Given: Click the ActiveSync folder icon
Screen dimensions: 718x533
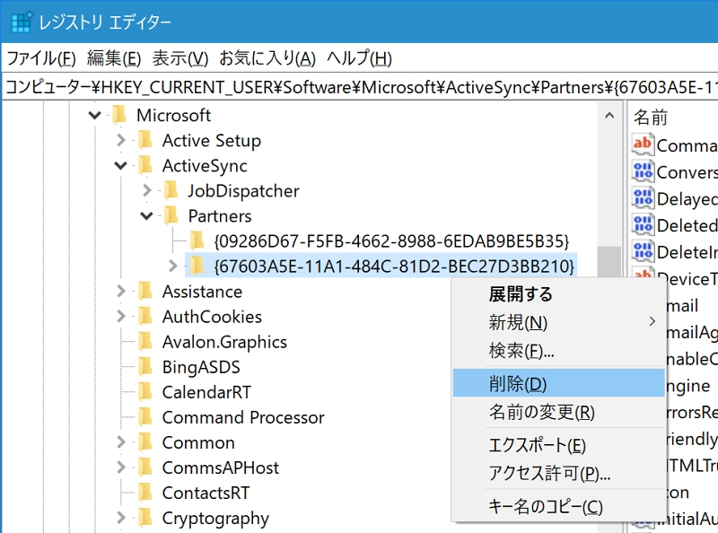Looking at the screenshot, I should click(x=145, y=165).
